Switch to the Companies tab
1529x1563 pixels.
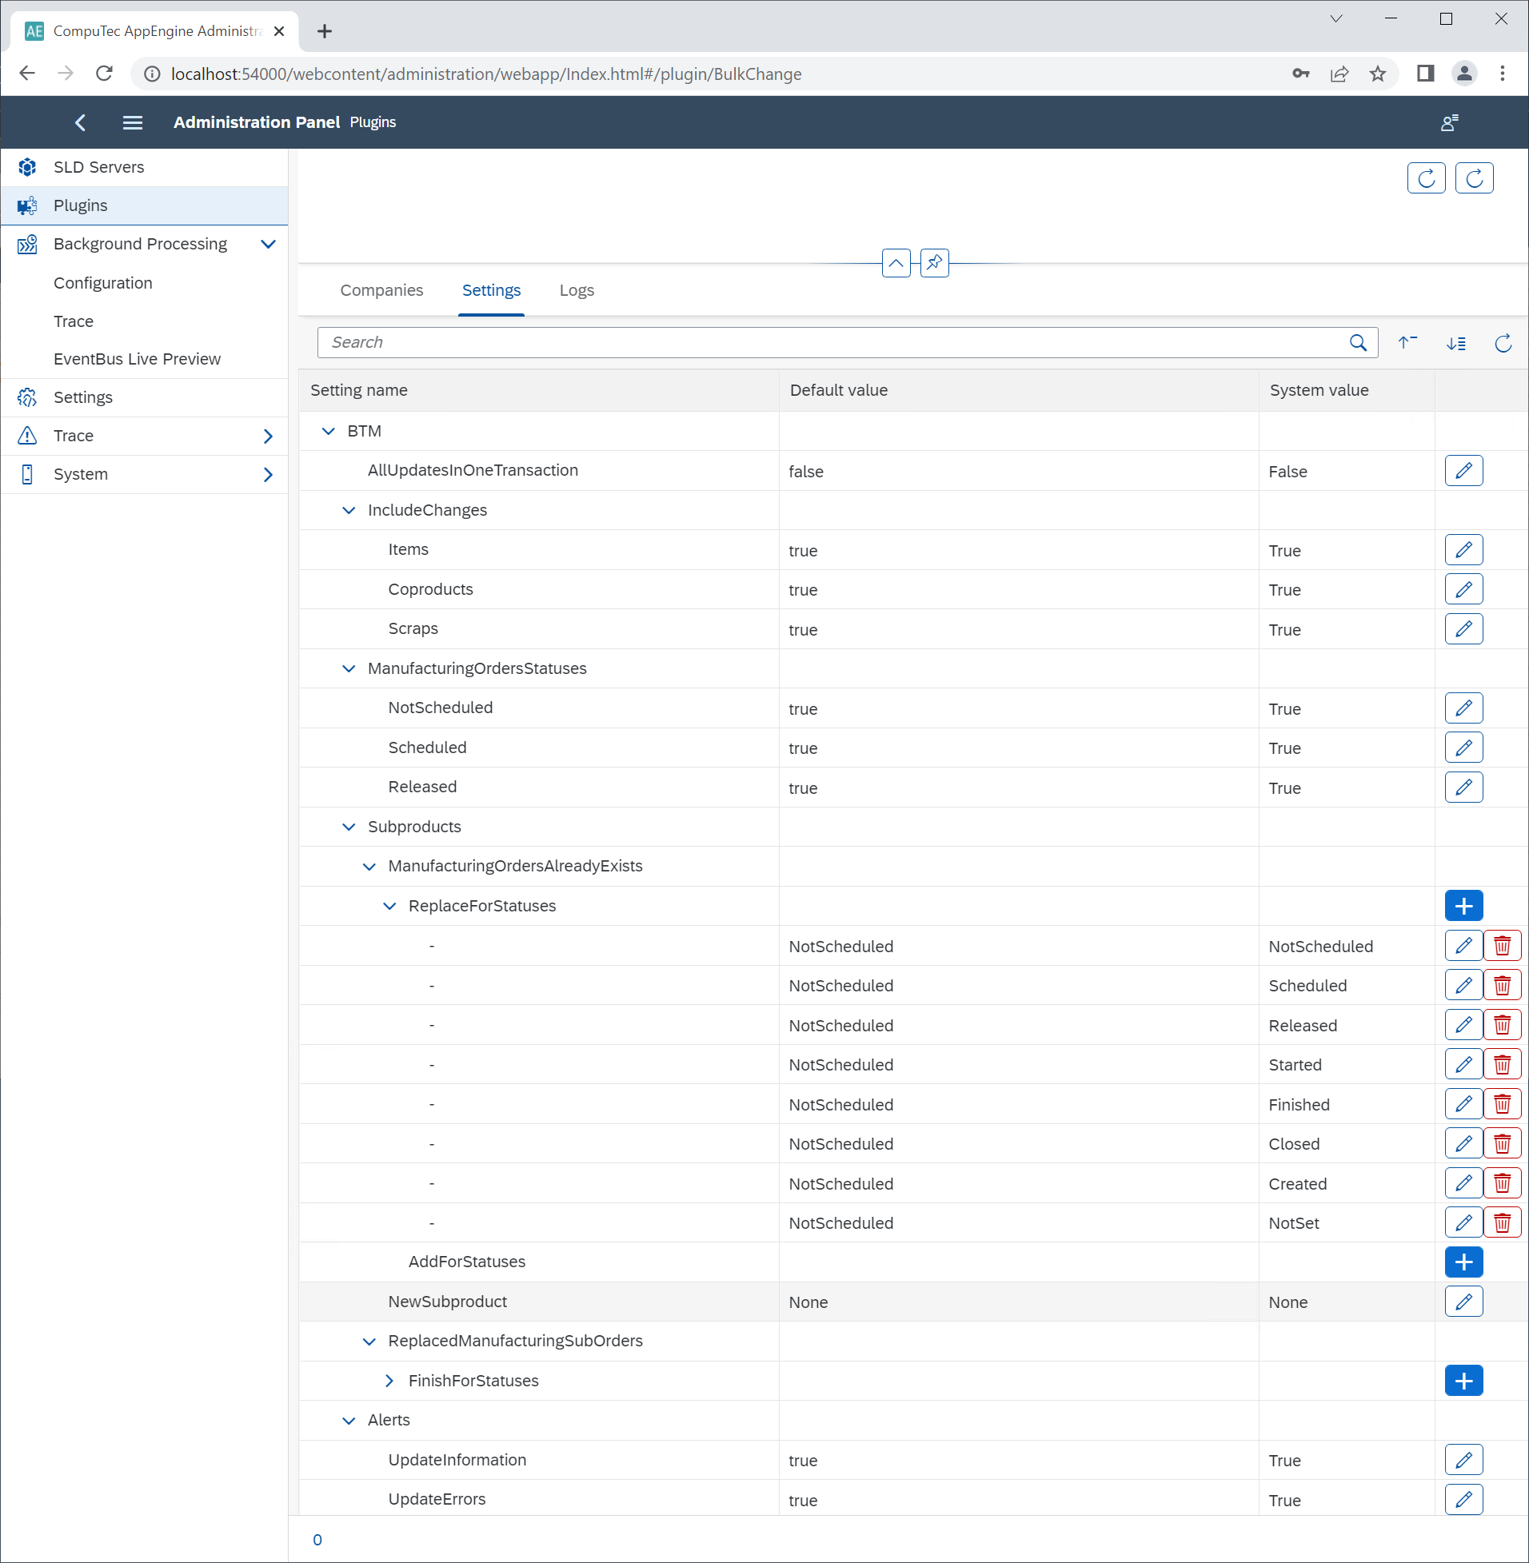[x=381, y=290]
